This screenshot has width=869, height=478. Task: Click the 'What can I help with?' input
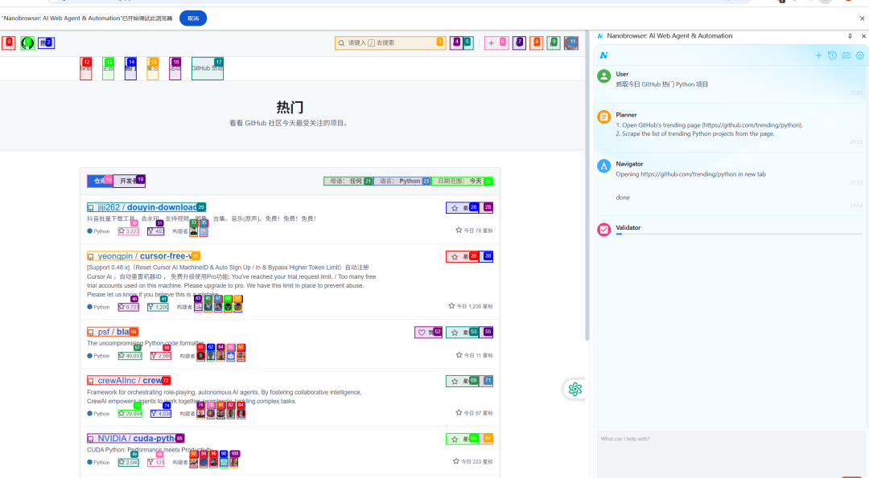point(731,454)
